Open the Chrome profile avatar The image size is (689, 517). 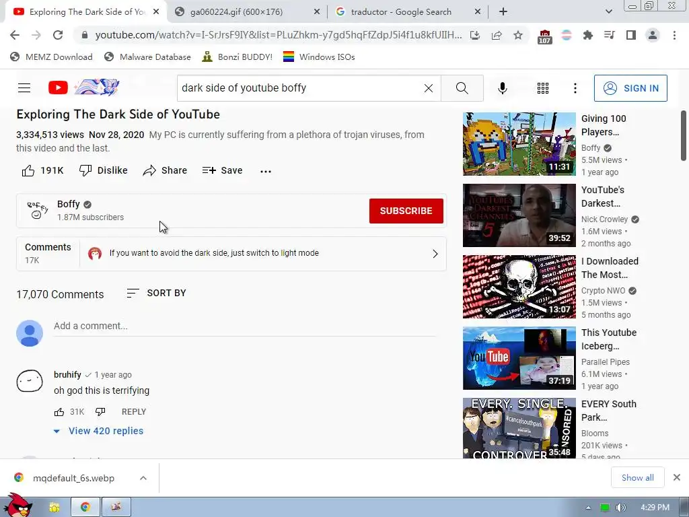click(x=653, y=35)
